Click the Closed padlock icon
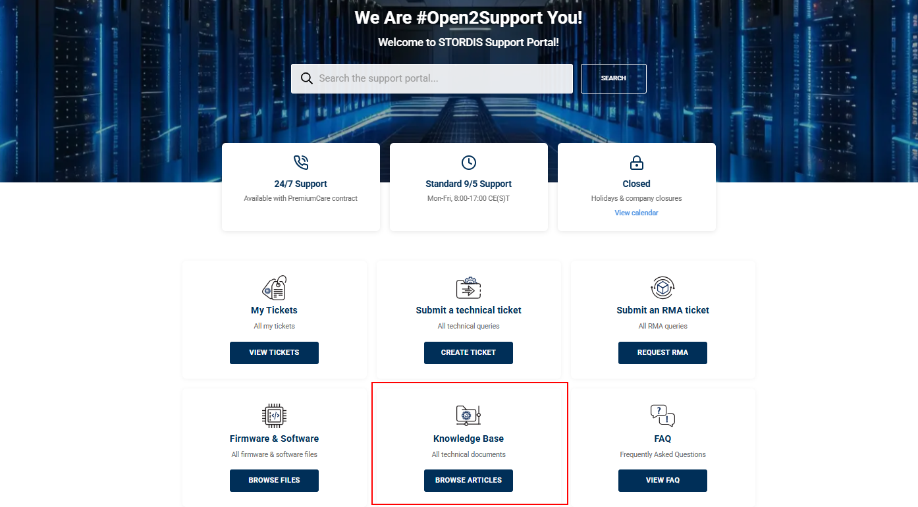The height and width of the screenshot is (507, 918). coord(637,163)
